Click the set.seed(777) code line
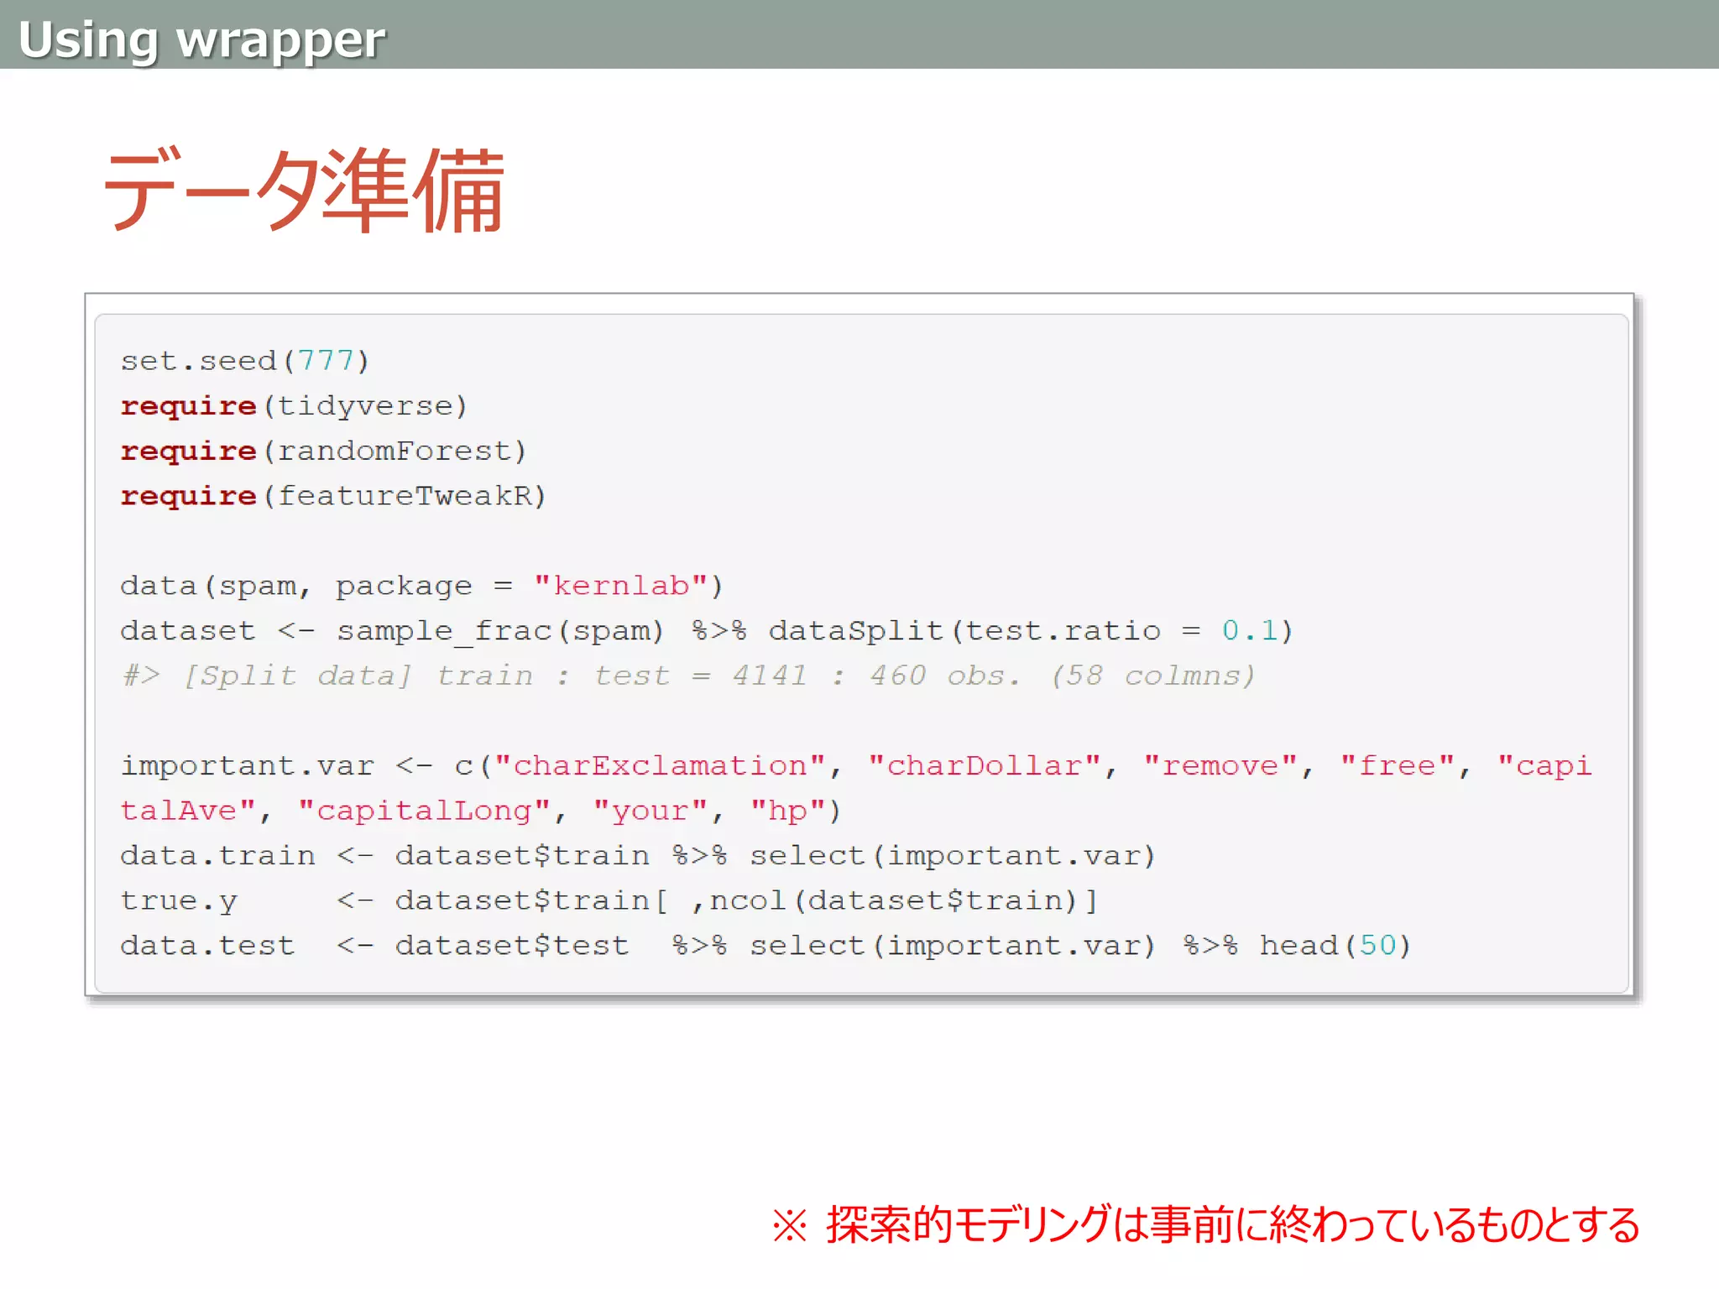Image resolution: width=1719 pixels, height=1289 pixels. (x=244, y=361)
